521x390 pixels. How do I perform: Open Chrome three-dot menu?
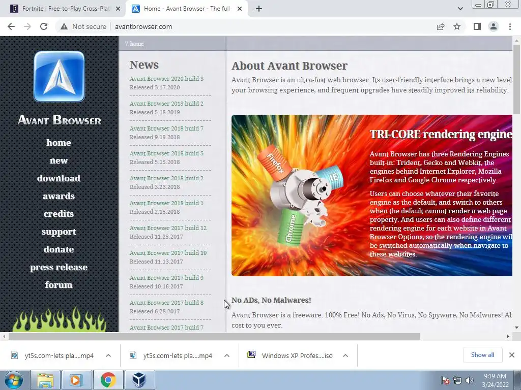pyautogui.click(x=510, y=26)
